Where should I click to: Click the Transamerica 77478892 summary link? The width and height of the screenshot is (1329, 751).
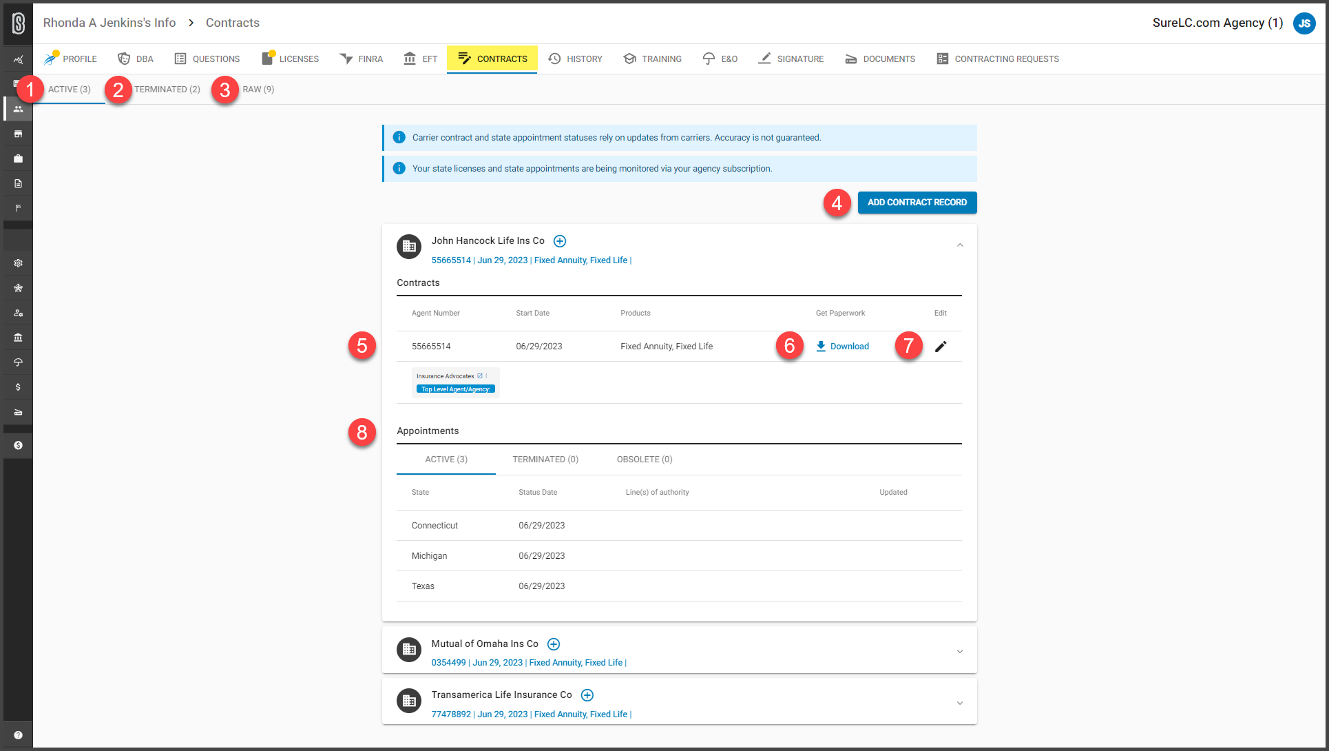[532, 714]
